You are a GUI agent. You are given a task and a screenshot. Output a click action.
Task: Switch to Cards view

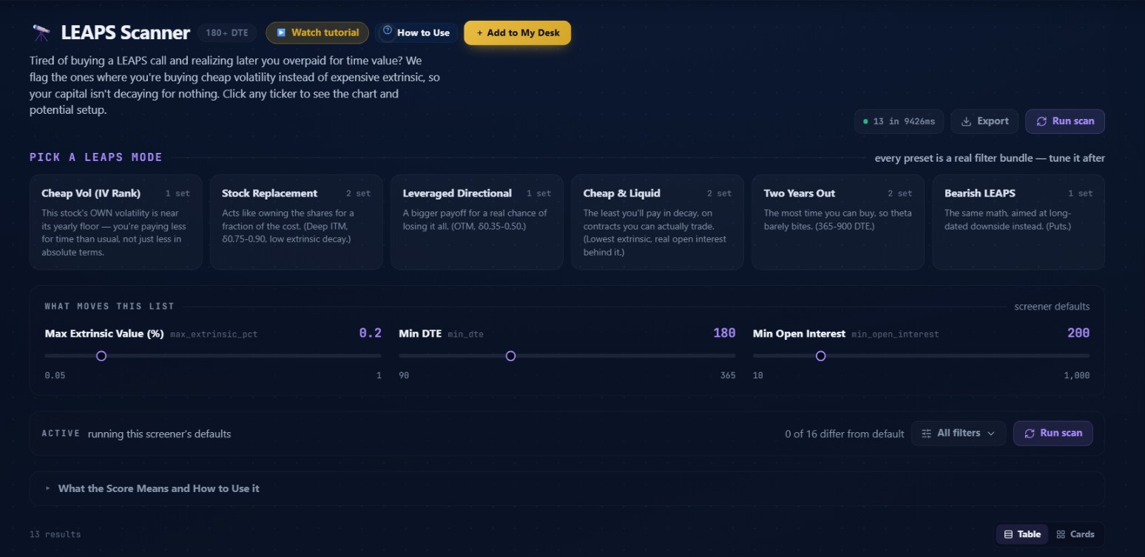1075,534
